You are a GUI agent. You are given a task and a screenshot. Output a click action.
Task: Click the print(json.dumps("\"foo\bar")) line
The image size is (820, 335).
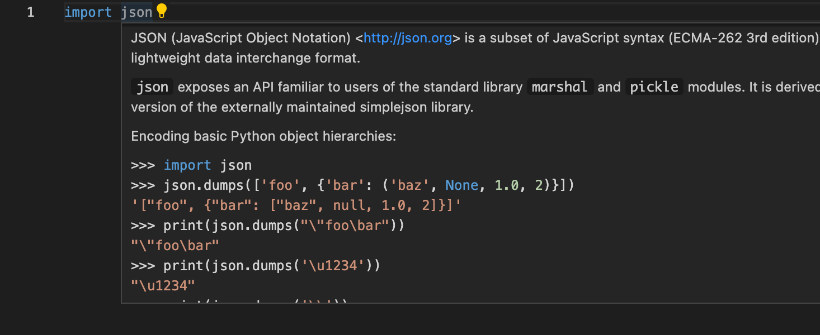(267, 226)
